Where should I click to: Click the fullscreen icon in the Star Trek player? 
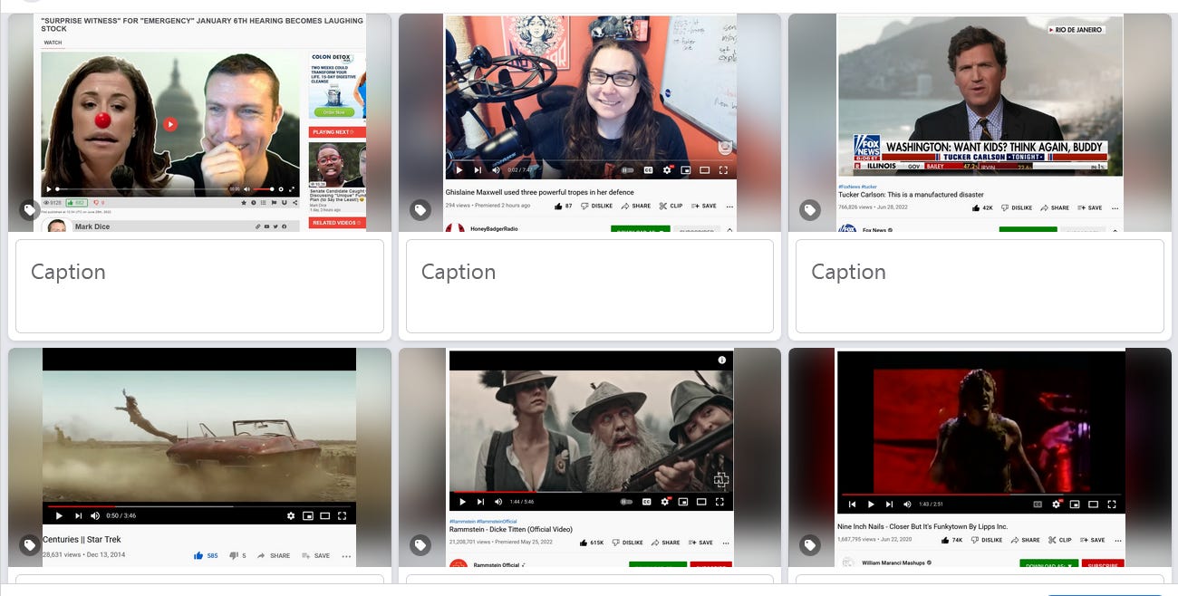[342, 515]
